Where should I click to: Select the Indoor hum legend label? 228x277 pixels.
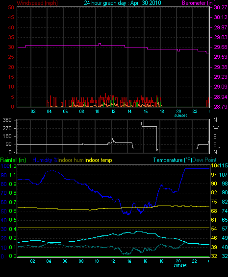71,160
